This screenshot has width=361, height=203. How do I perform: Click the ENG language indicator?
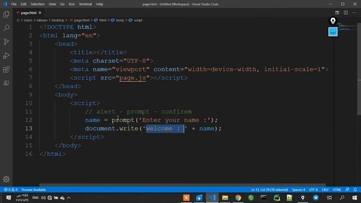[x=36, y=198]
